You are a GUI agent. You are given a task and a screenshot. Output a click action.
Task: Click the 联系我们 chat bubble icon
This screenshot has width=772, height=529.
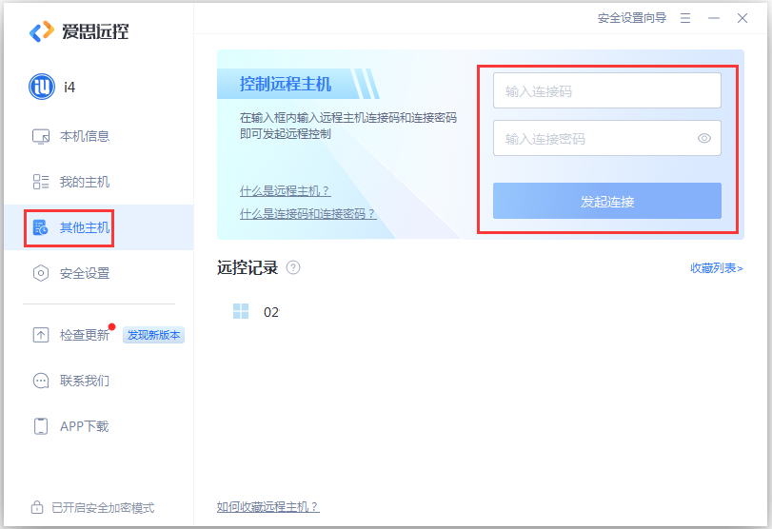(x=41, y=381)
